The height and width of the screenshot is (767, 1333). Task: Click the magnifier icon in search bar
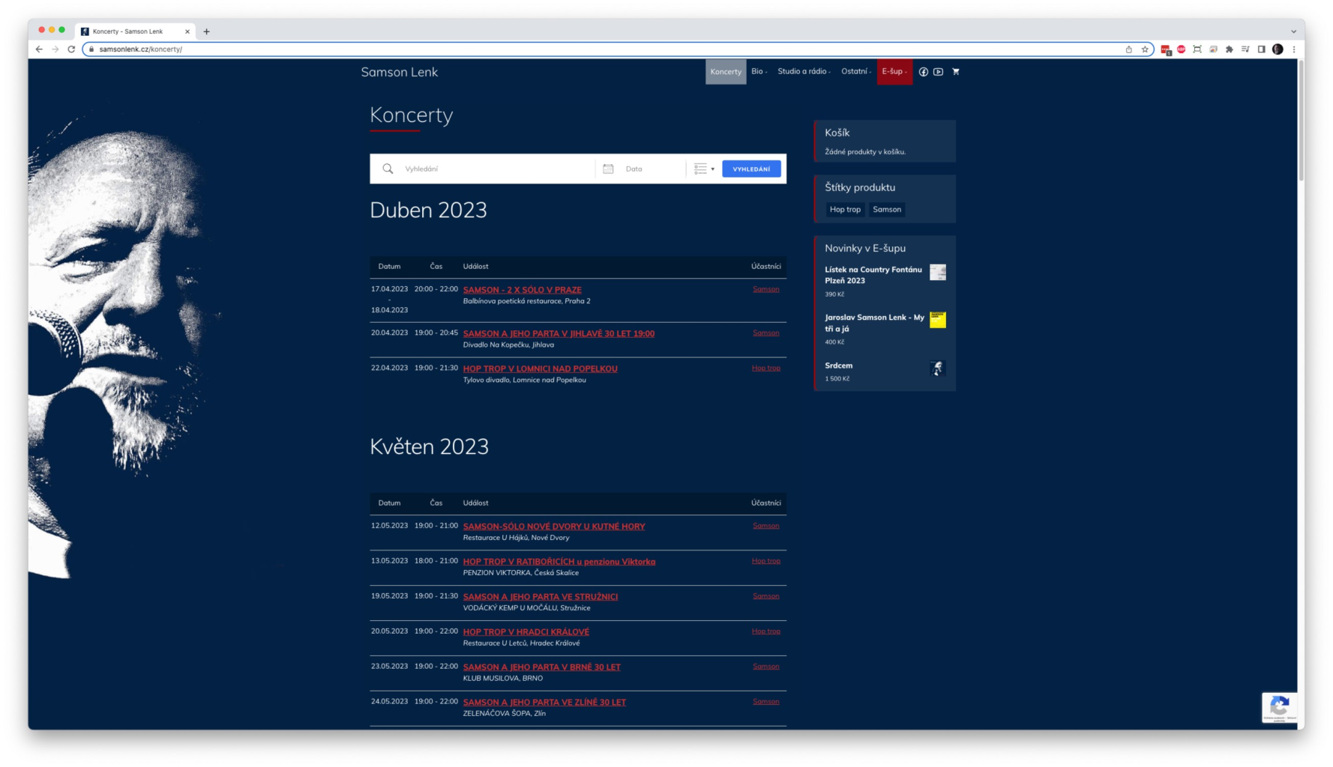388,169
